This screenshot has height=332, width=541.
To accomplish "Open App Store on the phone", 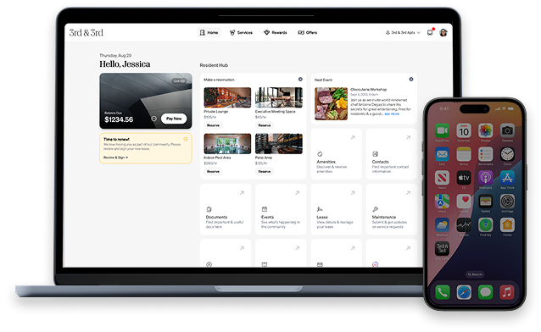I will (507, 178).
